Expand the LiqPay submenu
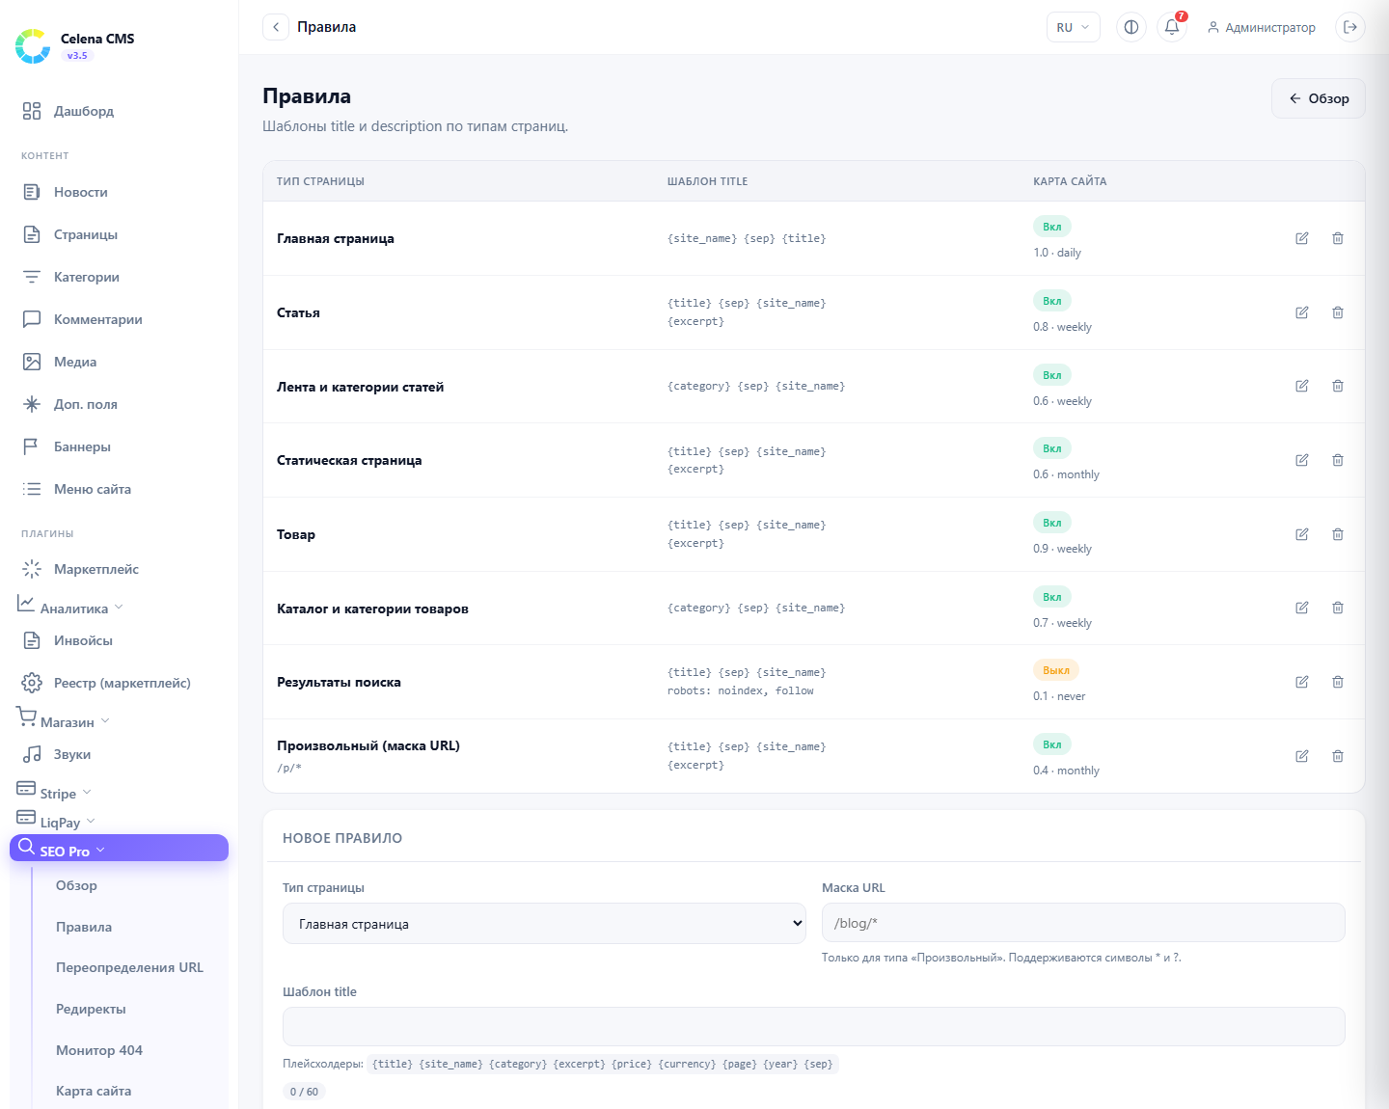The height and width of the screenshot is (1109, 1389). (x=120, y=821)
